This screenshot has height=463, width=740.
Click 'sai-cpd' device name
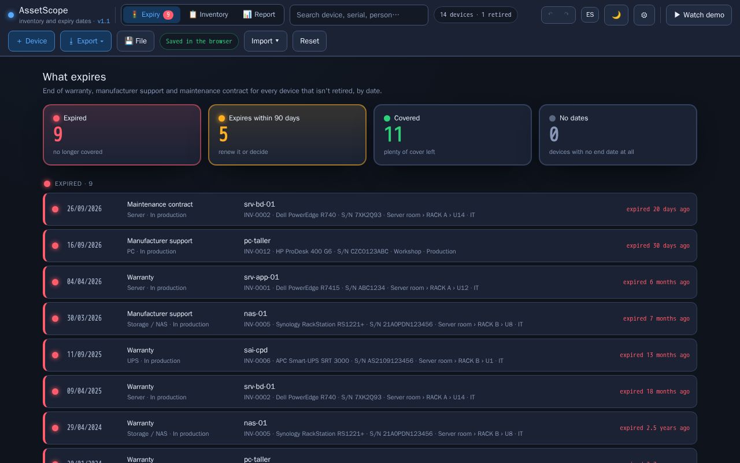point(256,350)
